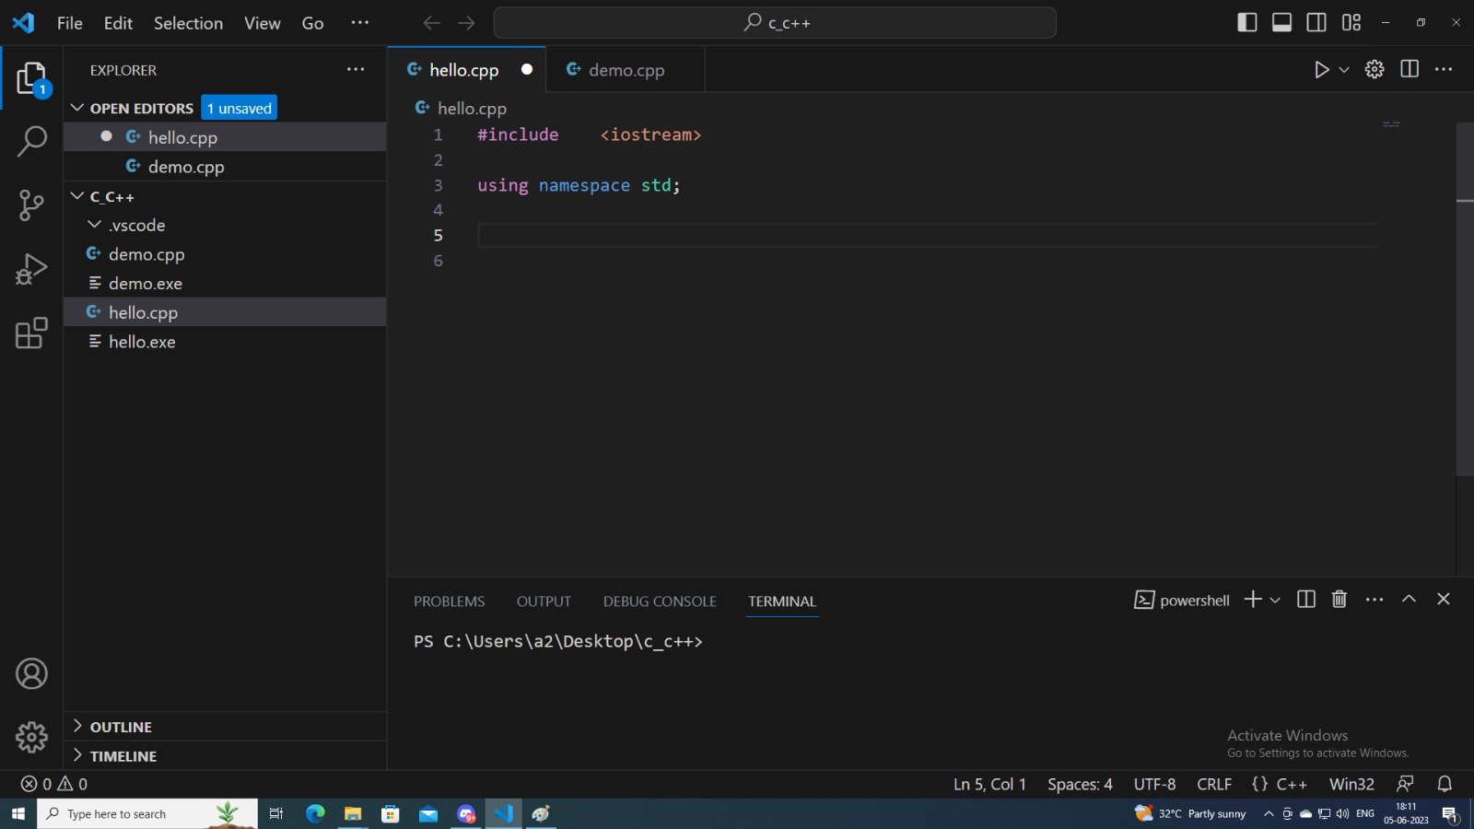Viewport: 1474px width, 829px height.
Task: Change indentation via Spaces: 4
Action: pos(1080,784)
